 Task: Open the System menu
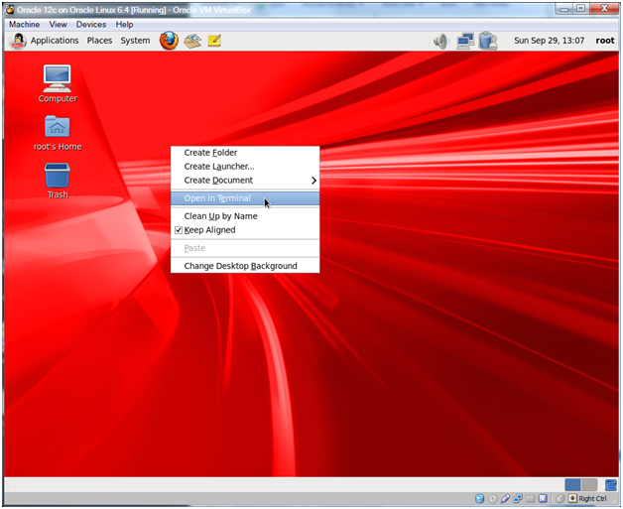point(135,41)
